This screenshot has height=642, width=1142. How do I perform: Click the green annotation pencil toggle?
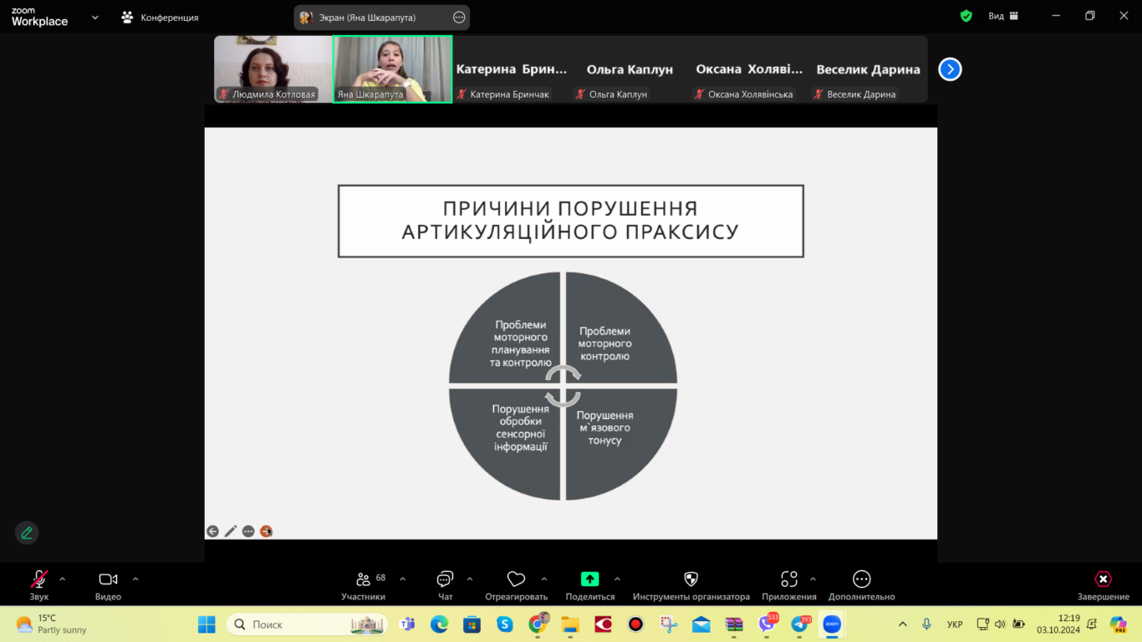click(x=27, y=532)
